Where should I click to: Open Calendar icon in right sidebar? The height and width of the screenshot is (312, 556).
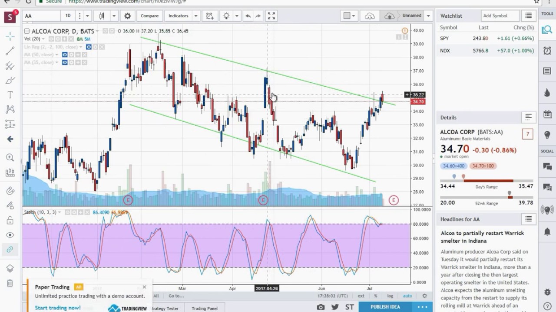547,114
